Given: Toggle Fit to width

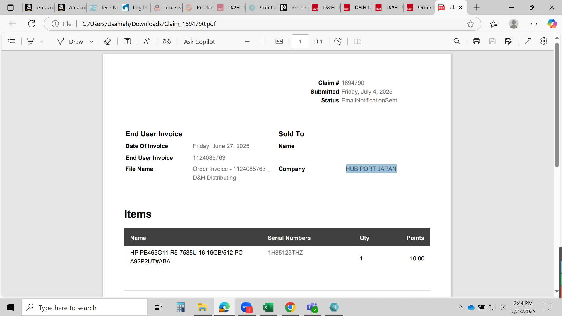Looking at the screenshot, I should 279,41.
